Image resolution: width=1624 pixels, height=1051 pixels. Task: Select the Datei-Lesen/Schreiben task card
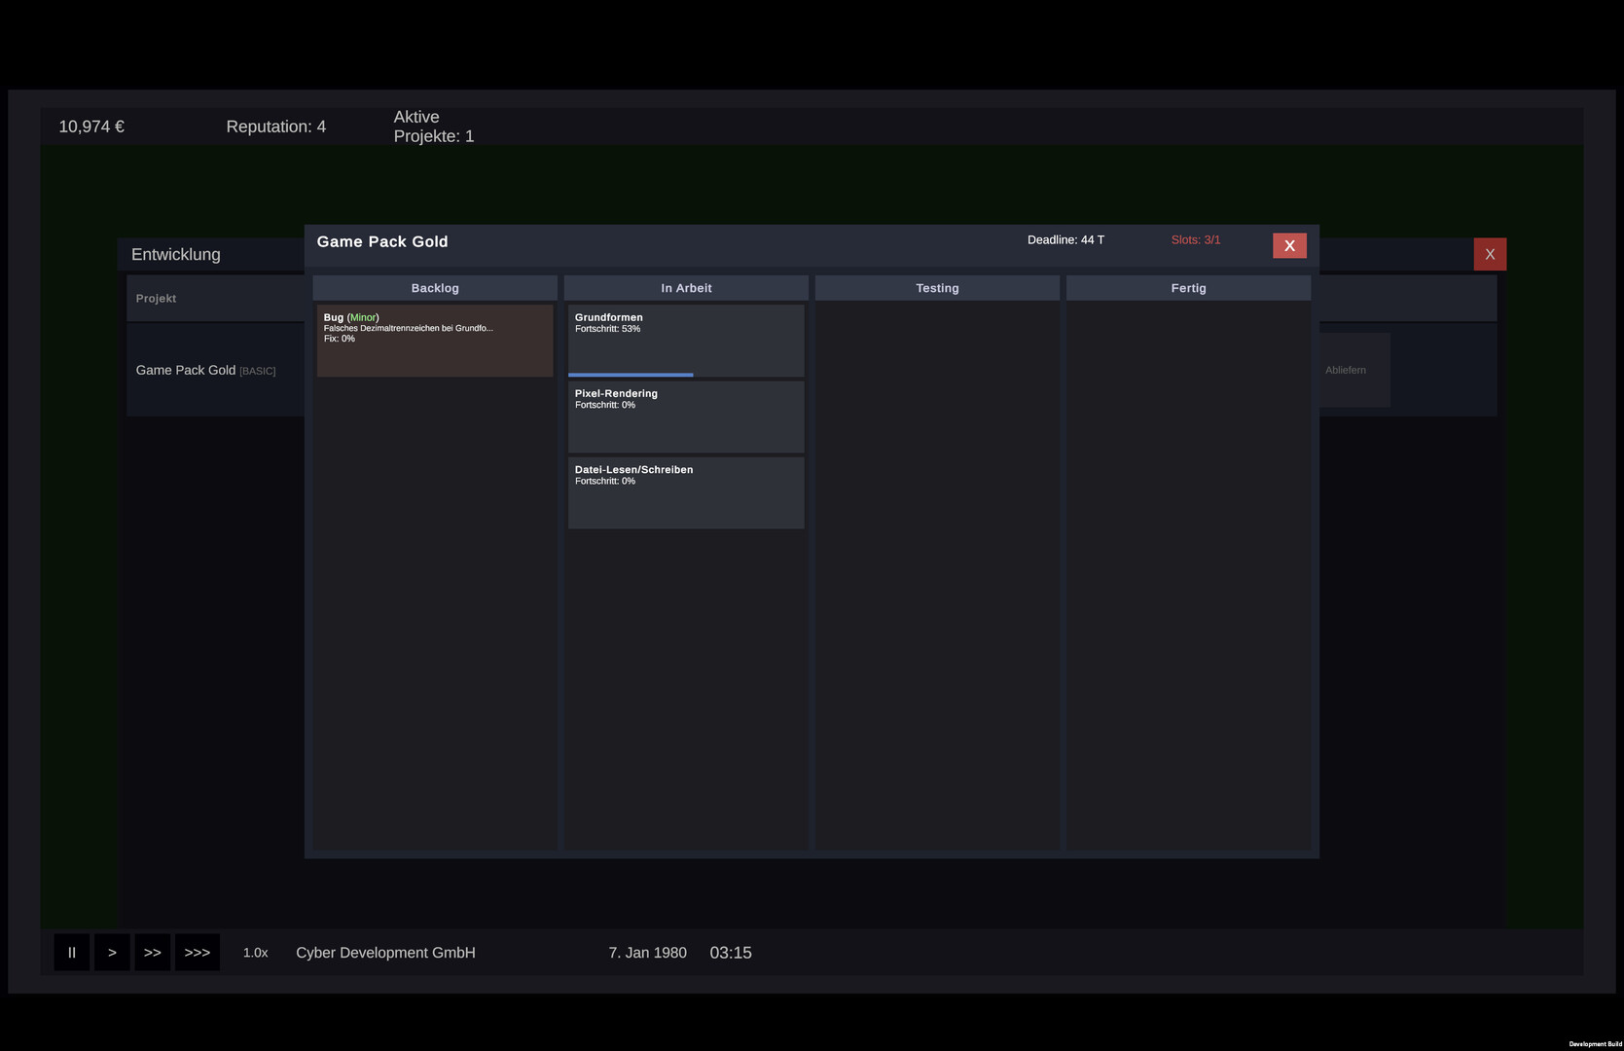(x=685, y=492)
